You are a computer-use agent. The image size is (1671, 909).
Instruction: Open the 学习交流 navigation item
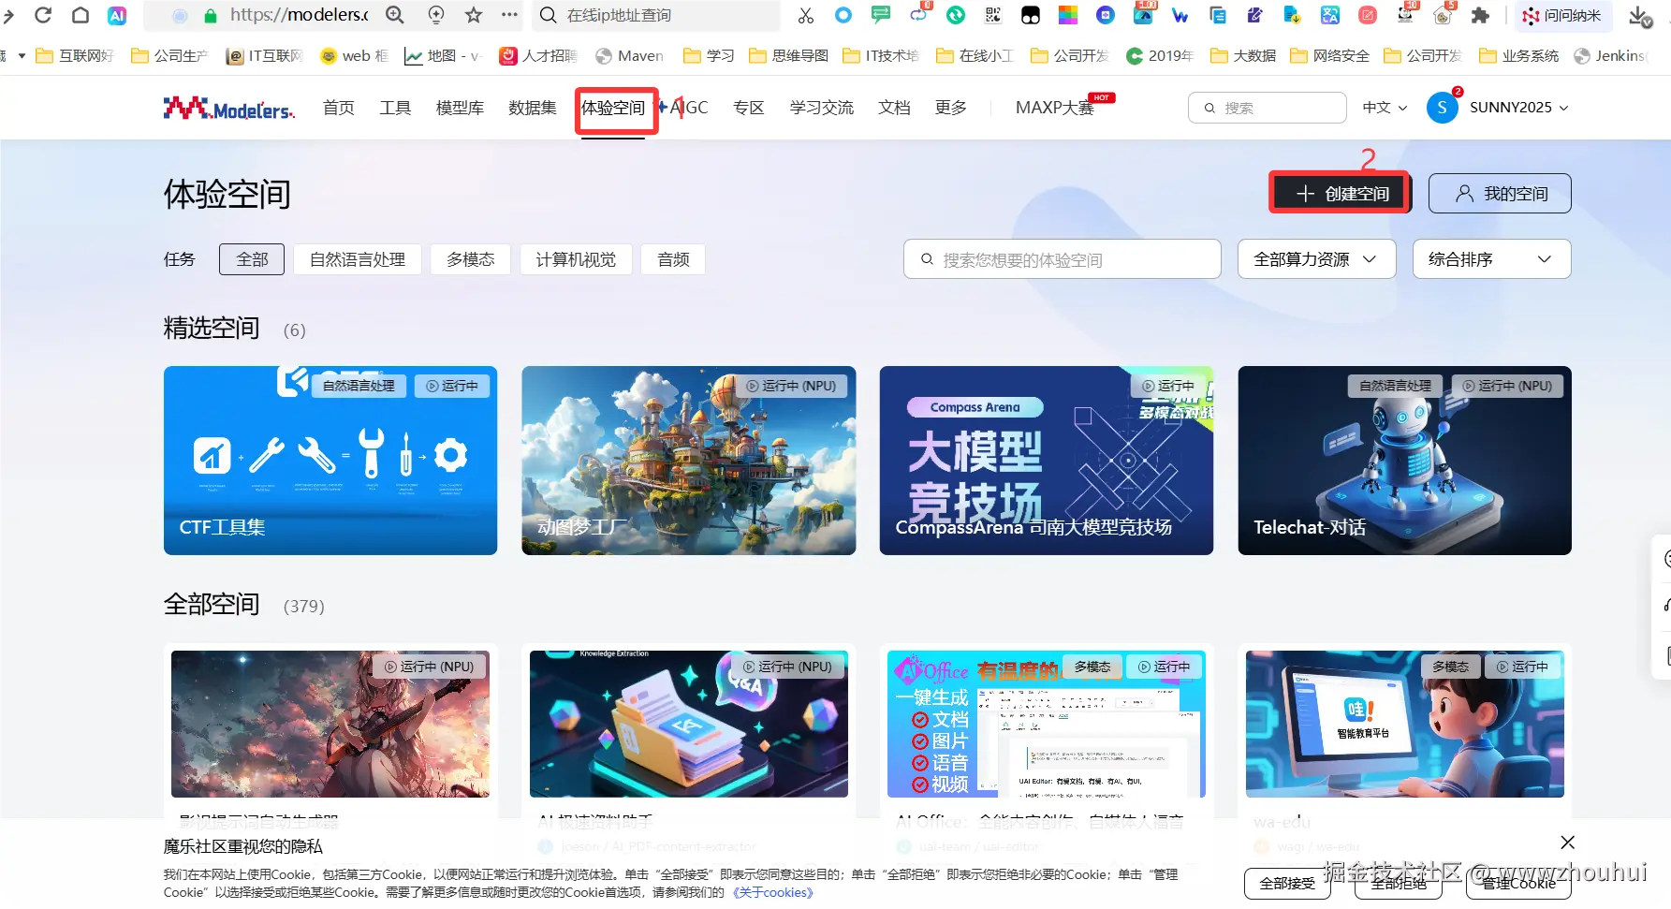click(x=821, y=108)
